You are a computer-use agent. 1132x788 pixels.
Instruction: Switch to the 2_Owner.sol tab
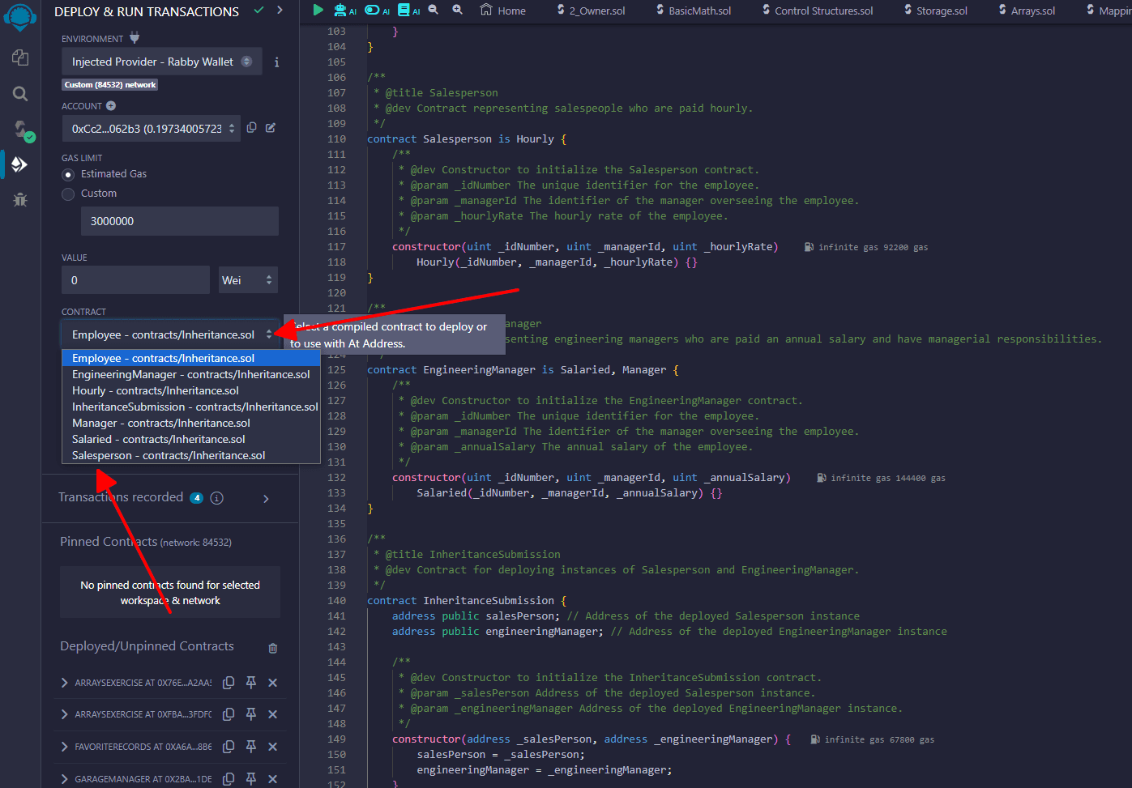tap(591, 11)
